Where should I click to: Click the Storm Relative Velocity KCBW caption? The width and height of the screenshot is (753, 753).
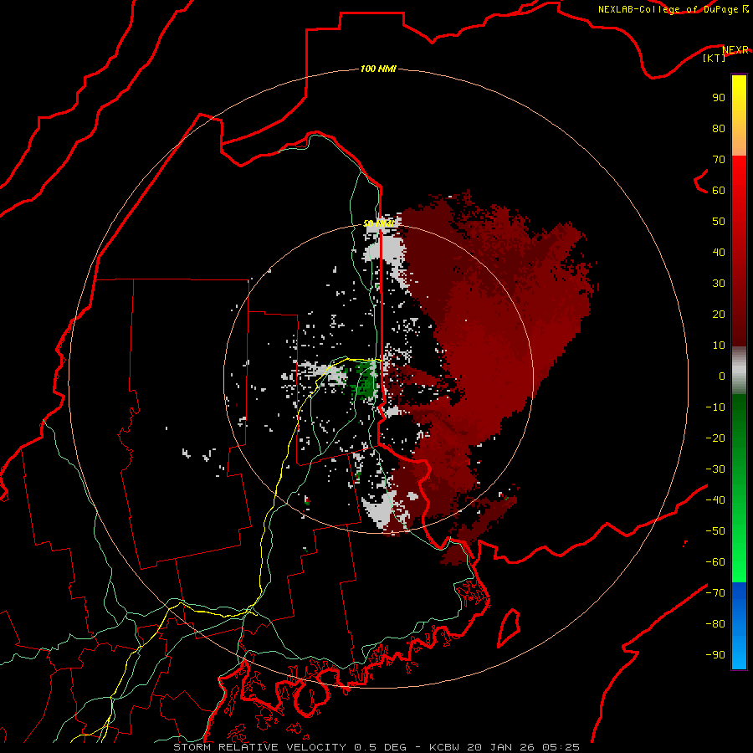(376, 747)
